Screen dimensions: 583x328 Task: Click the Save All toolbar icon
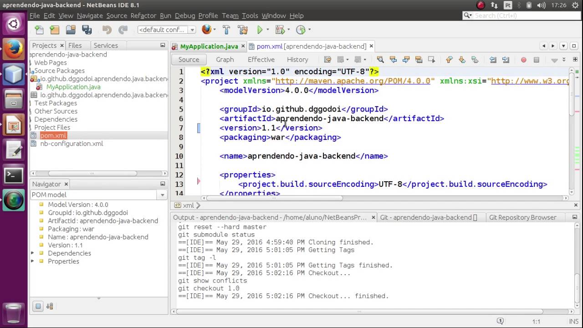pos(87,30)
